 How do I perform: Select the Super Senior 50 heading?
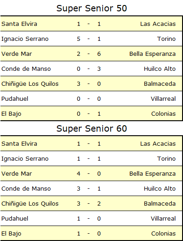92,9
